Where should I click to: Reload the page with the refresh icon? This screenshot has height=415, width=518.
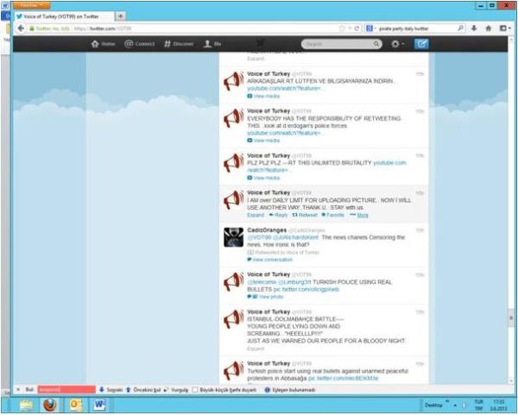click(357, 28)
